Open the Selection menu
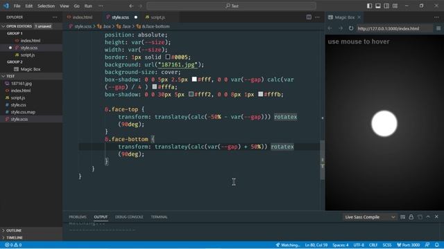Screen dimensions: 444x249 [x=46, y=6]
